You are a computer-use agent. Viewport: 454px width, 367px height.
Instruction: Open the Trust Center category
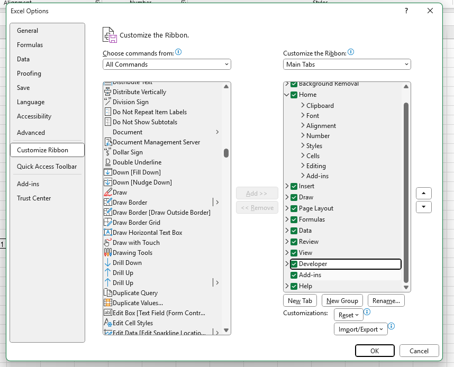[34, 198]
